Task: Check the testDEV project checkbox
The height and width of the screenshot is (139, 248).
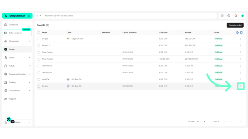Action: 39,79
